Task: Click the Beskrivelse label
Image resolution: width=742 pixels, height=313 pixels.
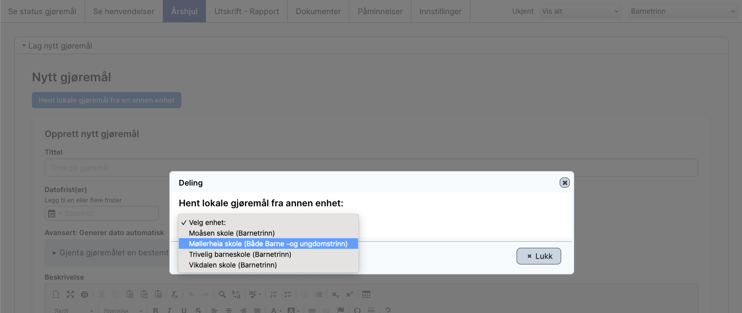Action: tap(64, 277)
